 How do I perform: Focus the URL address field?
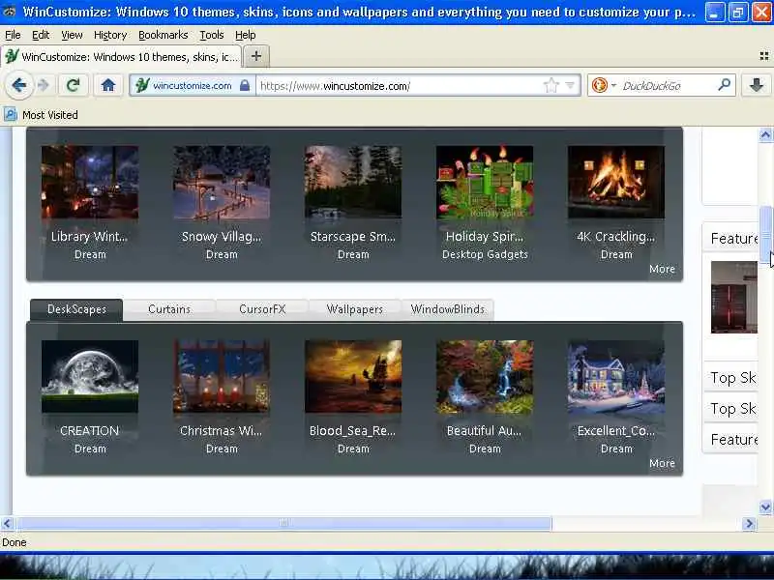[x=399, y=86]
